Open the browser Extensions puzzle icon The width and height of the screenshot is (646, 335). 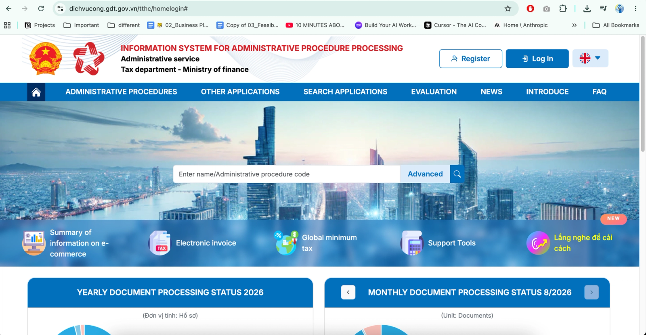(563, 8)
